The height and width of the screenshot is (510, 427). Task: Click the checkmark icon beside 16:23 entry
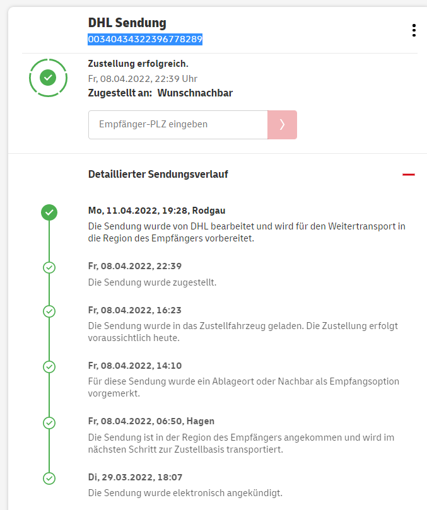[x=49, y=311]
